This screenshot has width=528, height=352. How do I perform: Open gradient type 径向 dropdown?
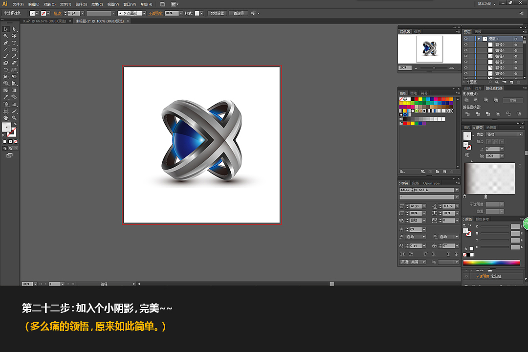520,134
